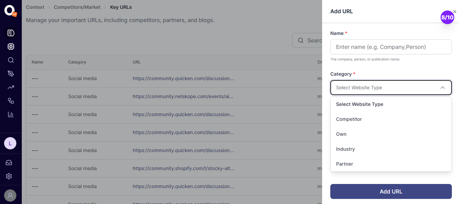Click the Search box above the table

coord(307,40)
